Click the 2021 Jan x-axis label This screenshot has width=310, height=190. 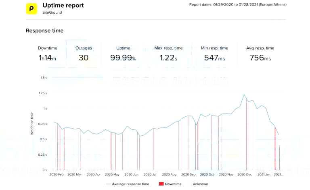[264, 175]
